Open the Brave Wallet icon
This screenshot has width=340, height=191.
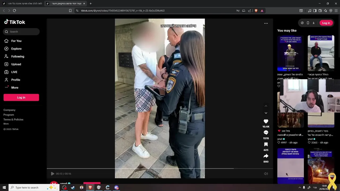320,11
